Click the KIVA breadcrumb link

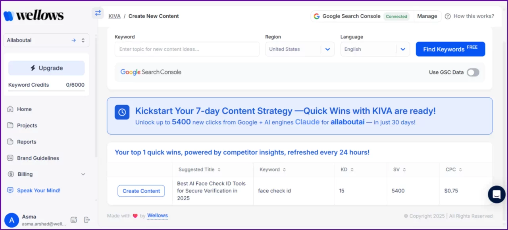pos(115,16)
